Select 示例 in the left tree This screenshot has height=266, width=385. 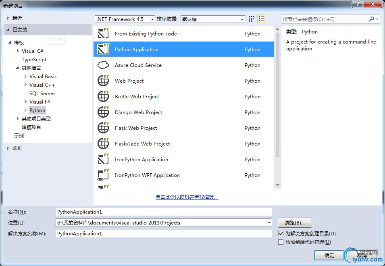(19, 135)
